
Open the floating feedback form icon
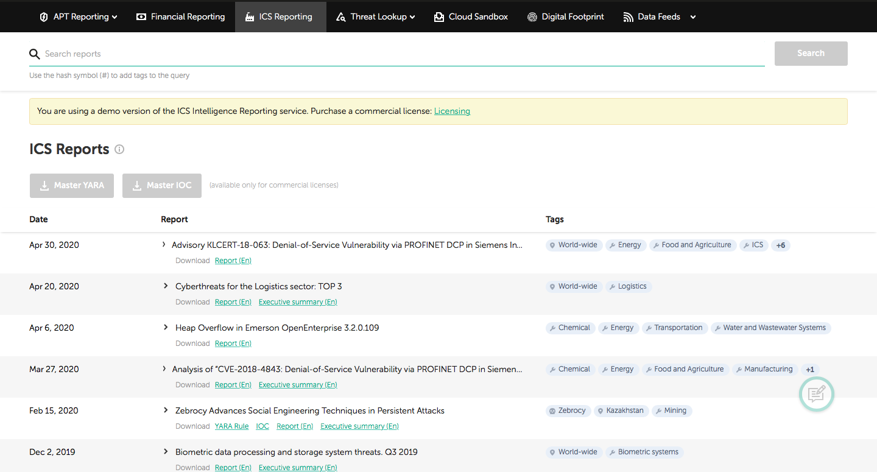point(816,394)
